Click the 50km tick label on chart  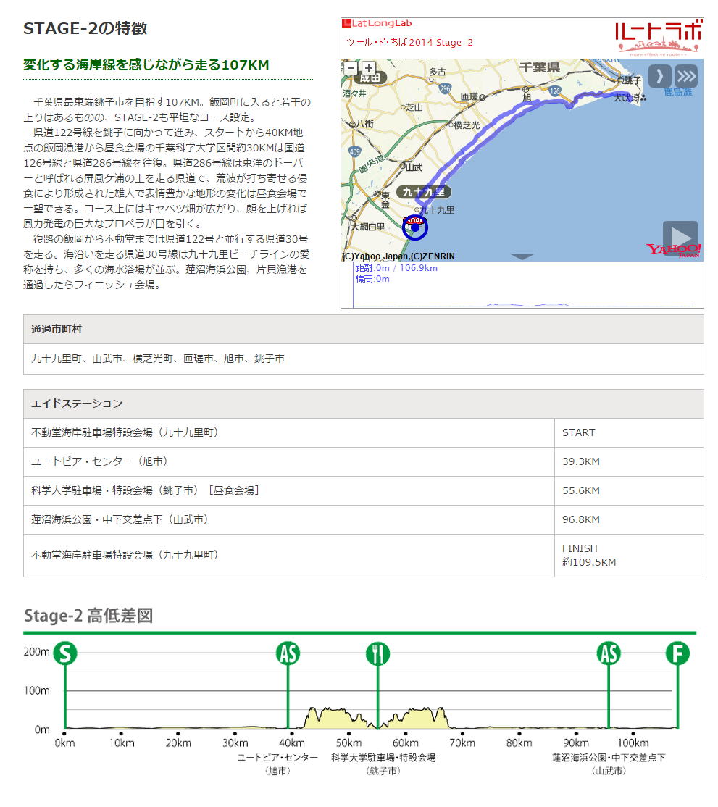coord(348,743)
